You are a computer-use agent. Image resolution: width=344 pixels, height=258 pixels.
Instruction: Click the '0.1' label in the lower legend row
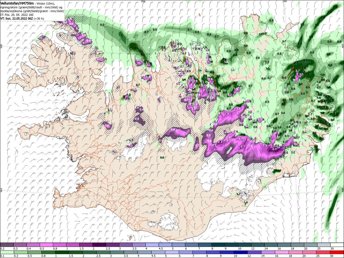2,256
